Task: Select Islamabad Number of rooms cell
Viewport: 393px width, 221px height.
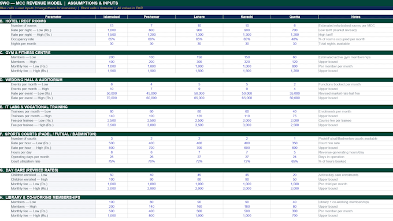Action: coord(112,25)
